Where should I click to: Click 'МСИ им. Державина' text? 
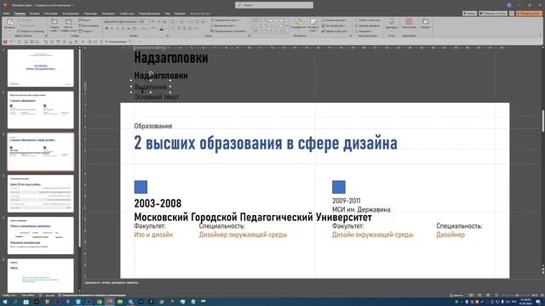point(361,210)
